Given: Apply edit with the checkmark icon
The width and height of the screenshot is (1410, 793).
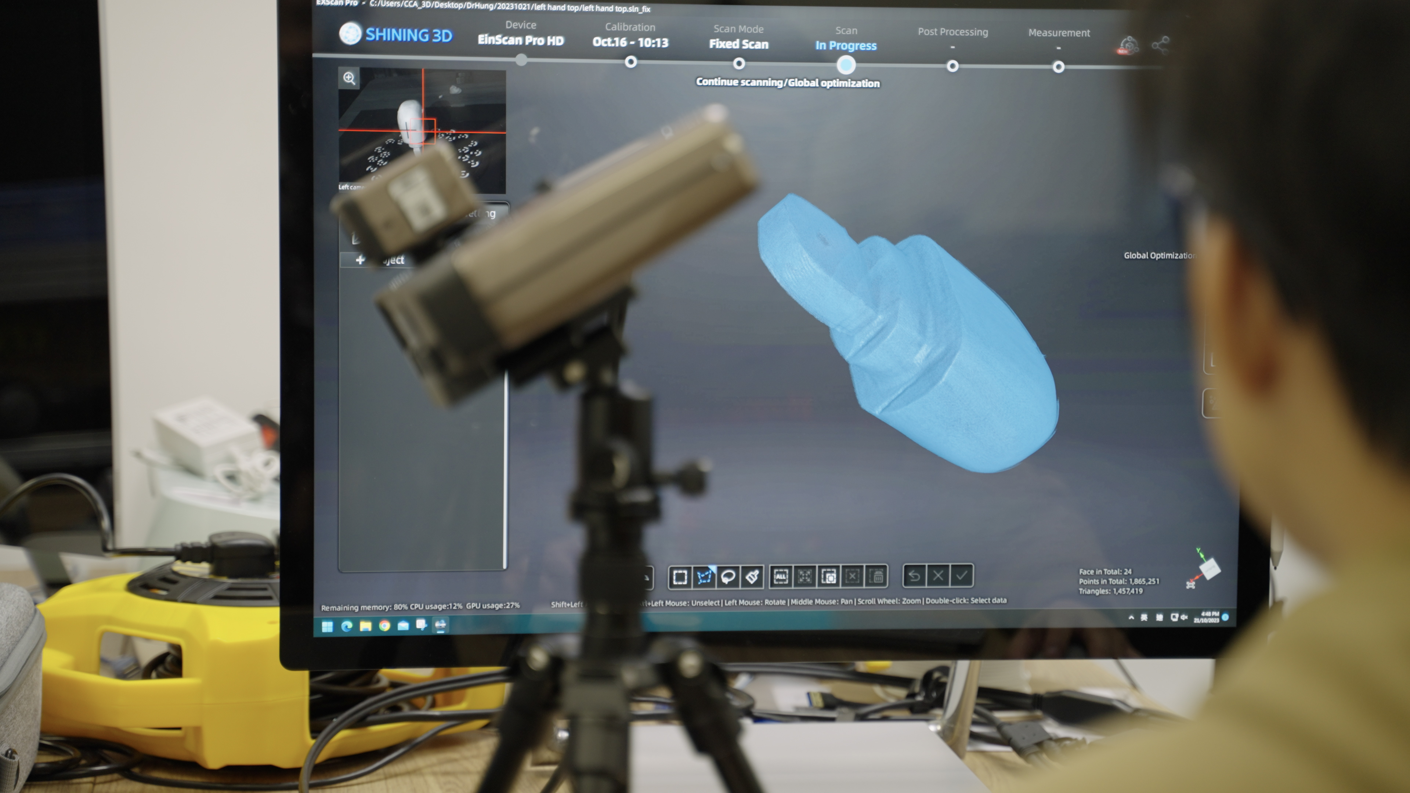Looking at the screenshot, I should click(962, 575).
